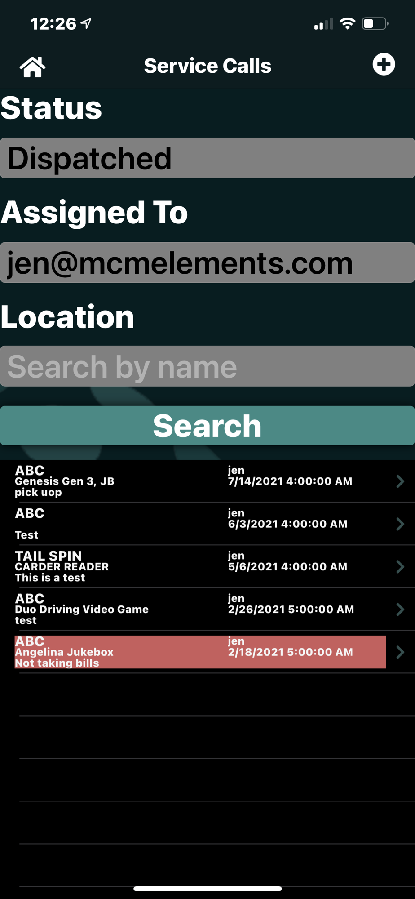
Task: Open chevron for 5/6/2021 service call
Action: 400,567
